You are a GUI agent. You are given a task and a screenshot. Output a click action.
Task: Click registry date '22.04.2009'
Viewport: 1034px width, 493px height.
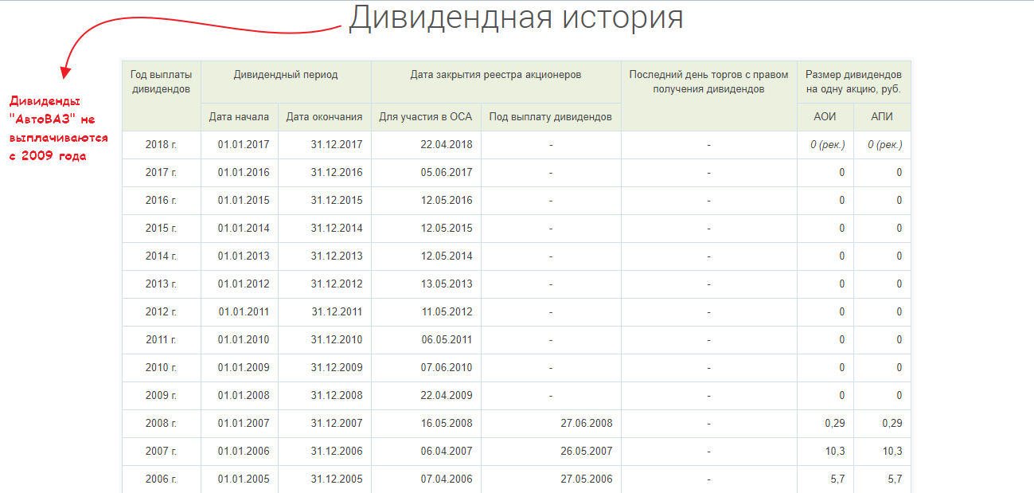(447, 396)
